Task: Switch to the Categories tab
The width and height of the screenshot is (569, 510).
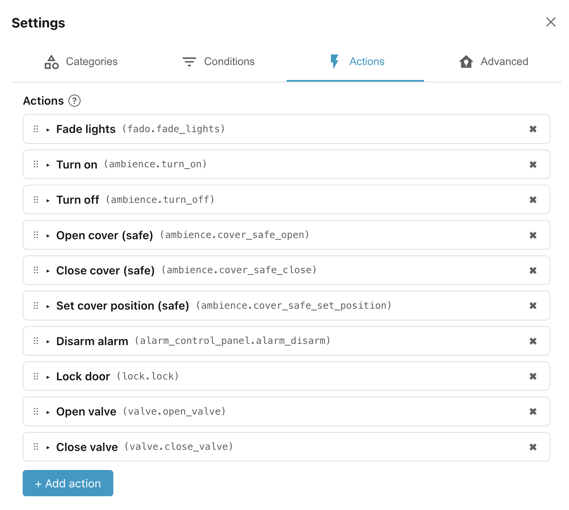Action: [x=81, y=62]
